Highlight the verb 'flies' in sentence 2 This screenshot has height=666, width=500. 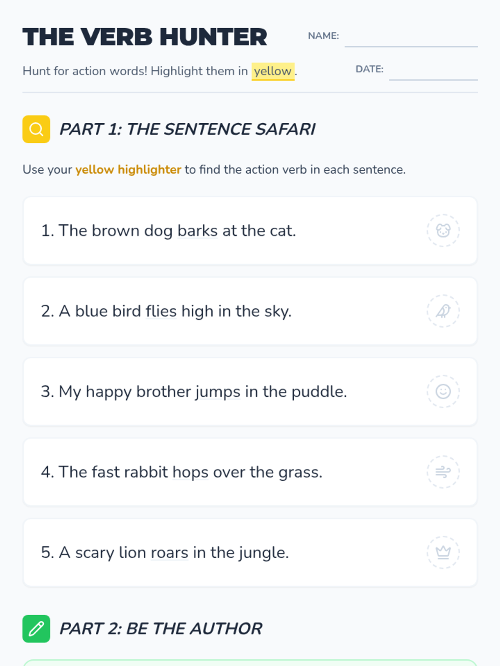[161, 311]
